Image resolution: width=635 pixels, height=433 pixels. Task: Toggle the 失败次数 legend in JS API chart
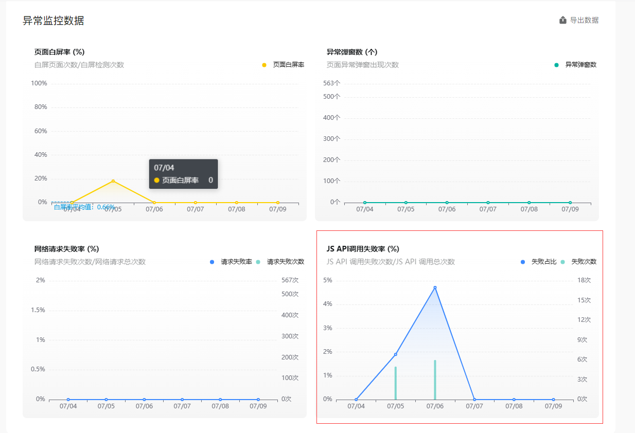[x=579, y=262]
